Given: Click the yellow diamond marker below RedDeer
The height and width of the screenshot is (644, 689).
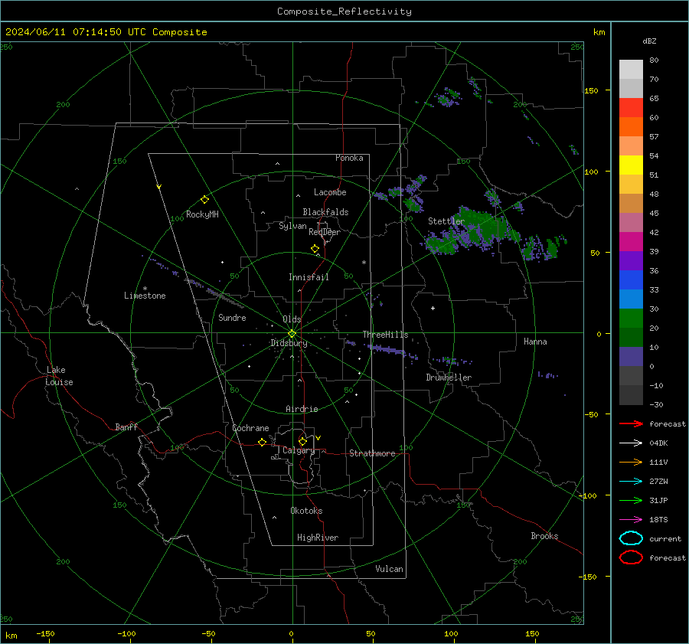Looking at the screenshot, I should (x=315, y=249).
